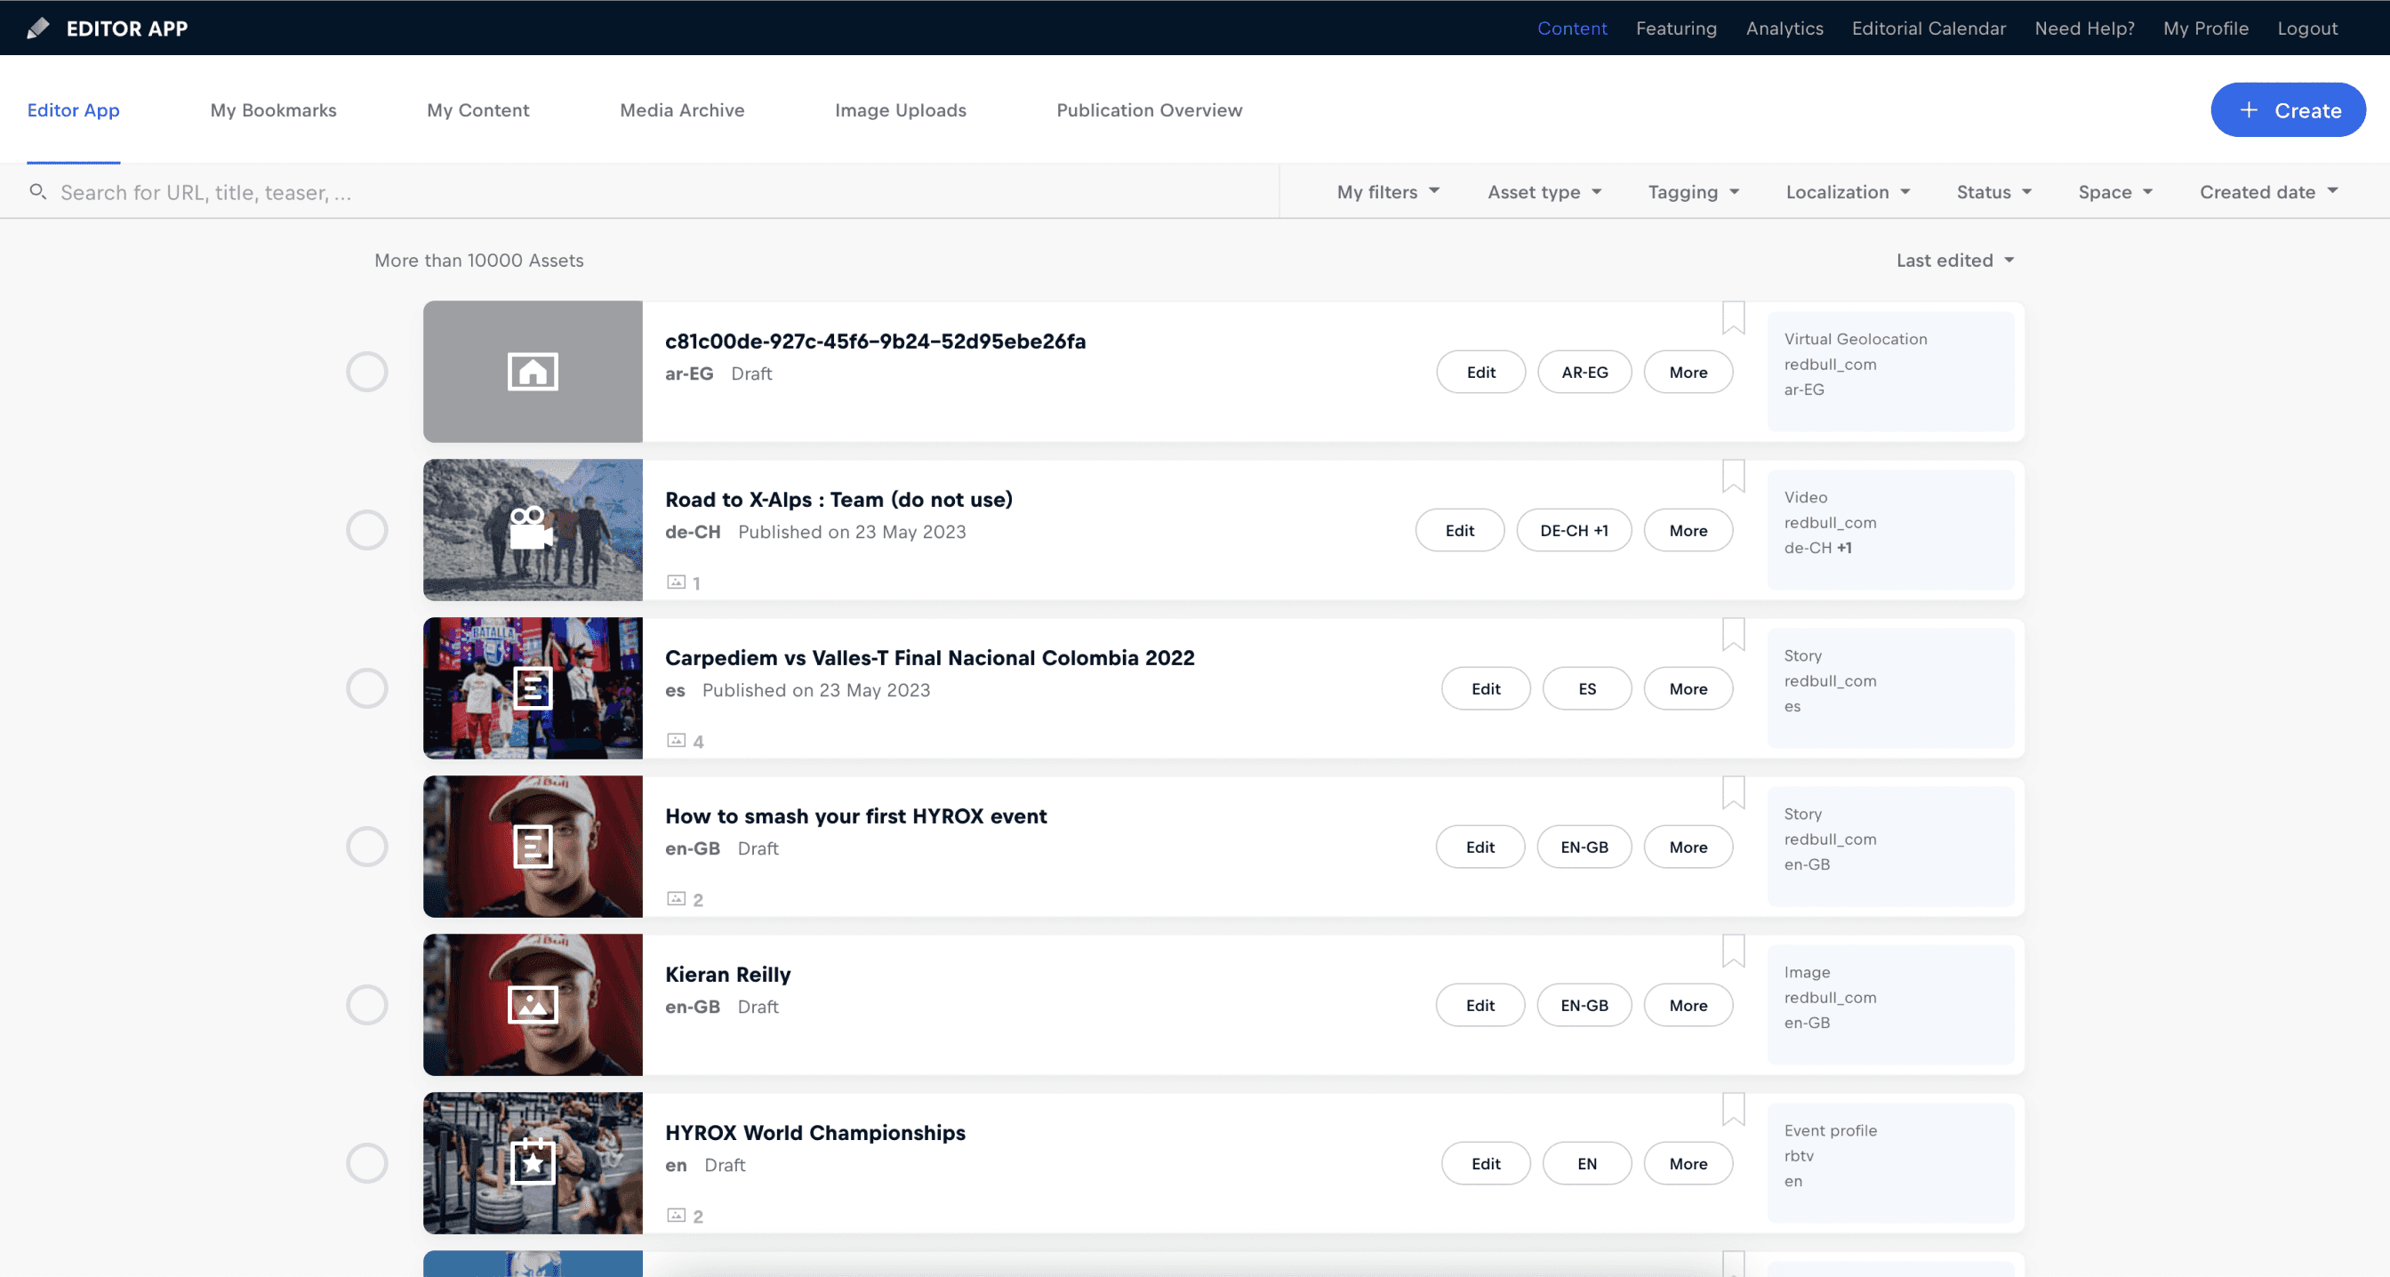Open the Created date filter dropdown

(x=2267, y=192)
